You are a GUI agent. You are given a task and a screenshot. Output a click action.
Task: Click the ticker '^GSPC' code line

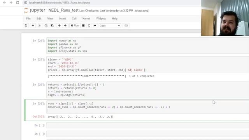(x=60, y=59)
